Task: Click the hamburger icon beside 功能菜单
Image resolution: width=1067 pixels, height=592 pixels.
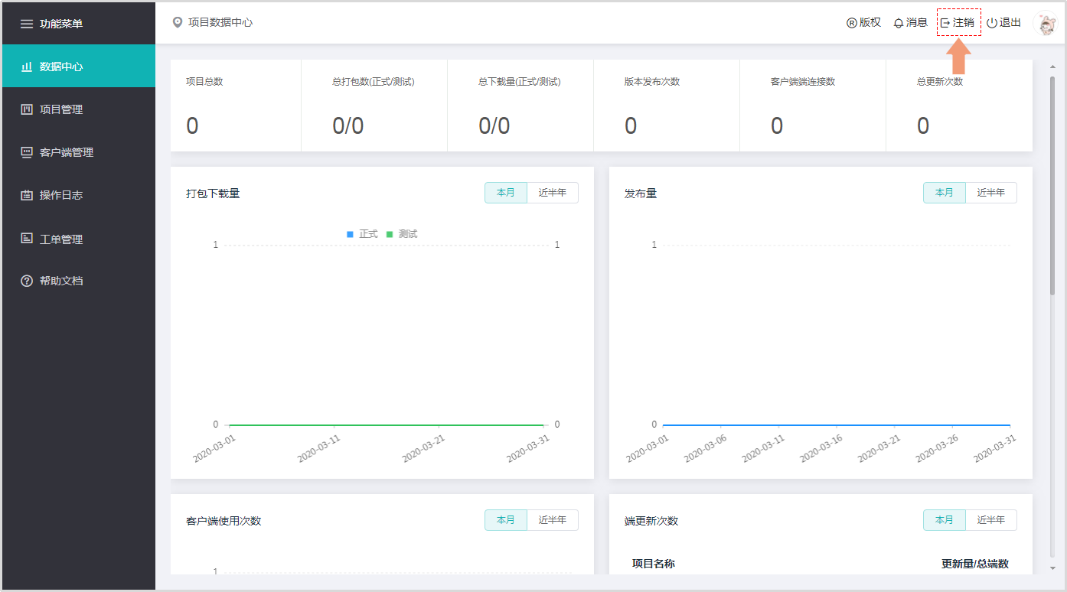Action: pos(27,24)
